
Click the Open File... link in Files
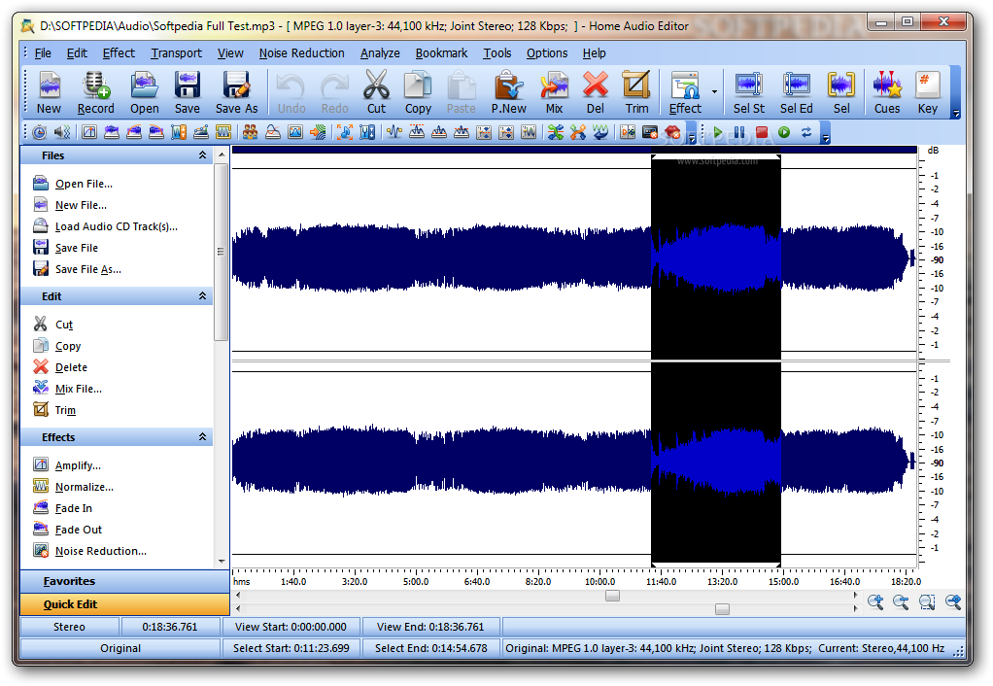point(84,184)
